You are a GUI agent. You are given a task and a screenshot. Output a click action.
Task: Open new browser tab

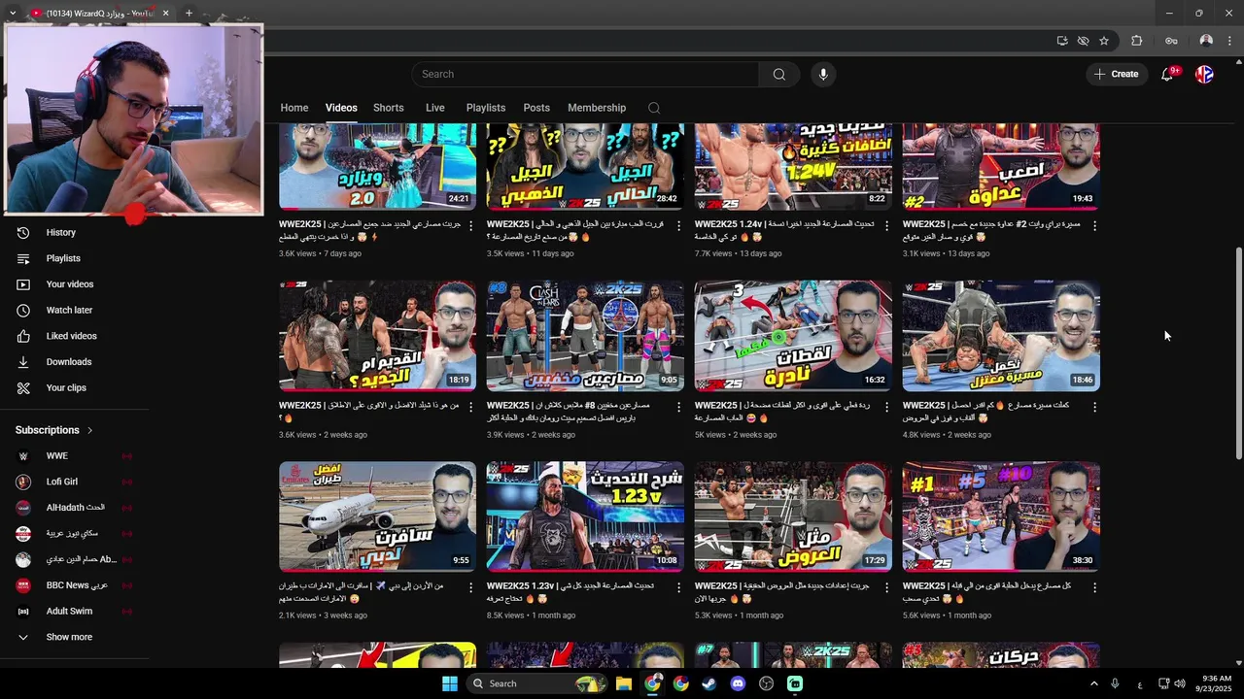click(x=189, y=14)
